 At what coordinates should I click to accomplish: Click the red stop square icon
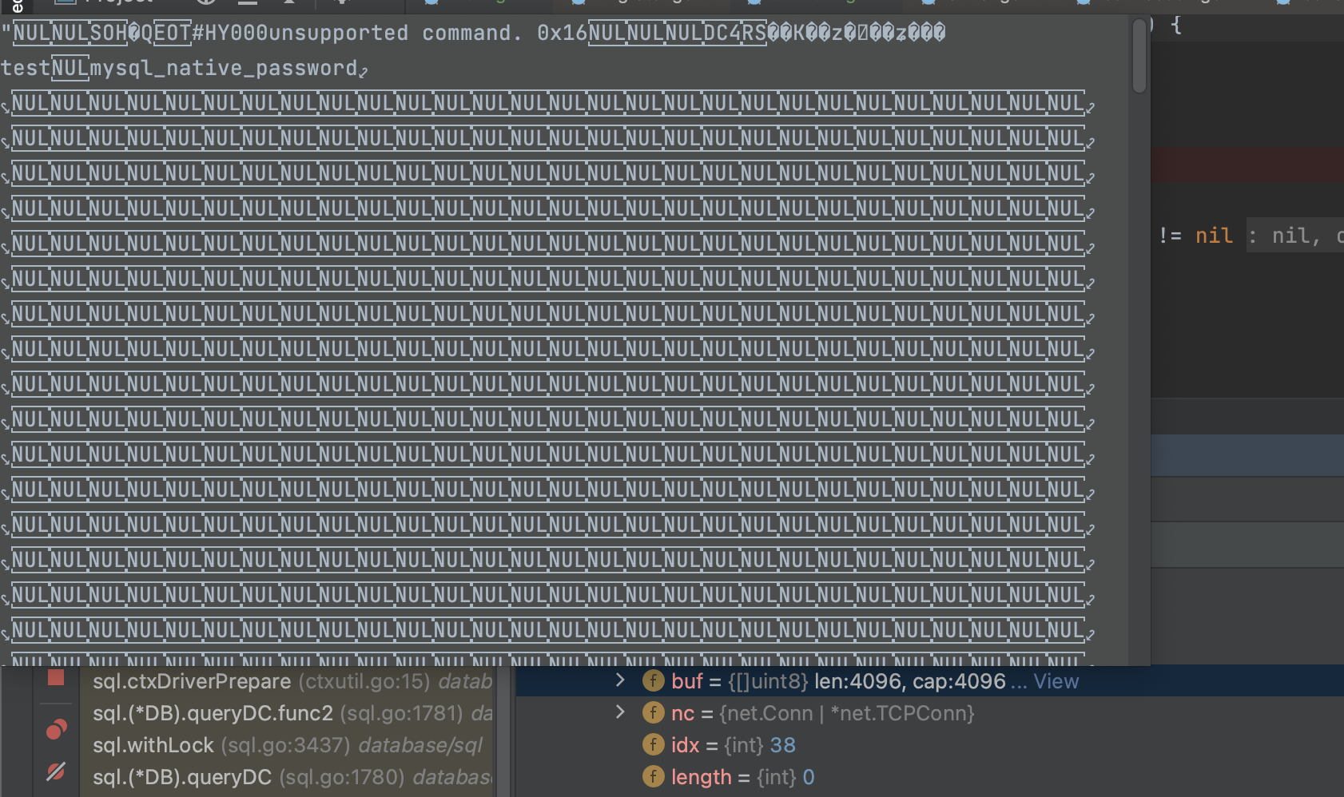click(x=55, y=676)
